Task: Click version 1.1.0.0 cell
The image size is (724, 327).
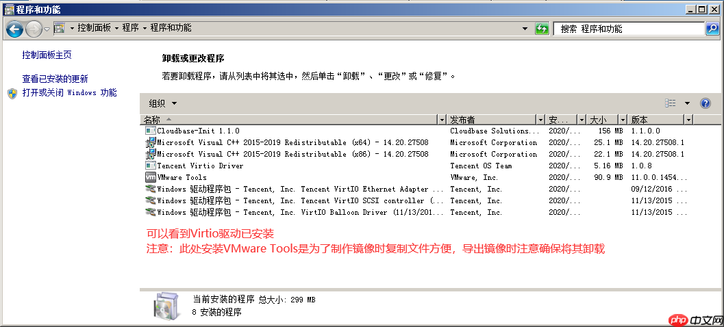Action: (645, 131)
